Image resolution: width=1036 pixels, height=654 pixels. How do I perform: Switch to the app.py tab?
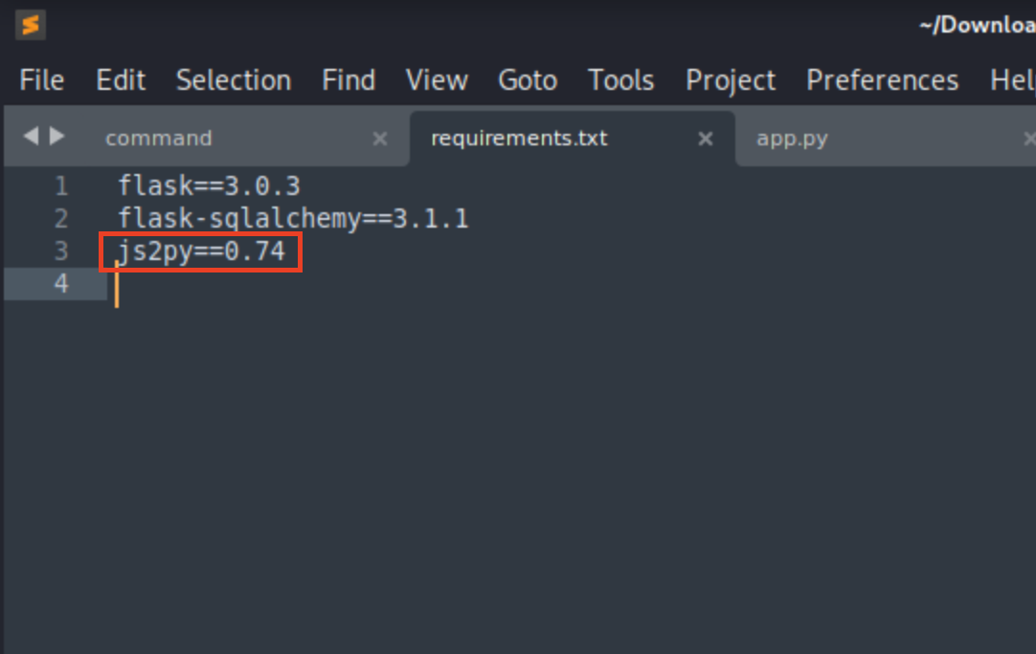pyautogui.click(x=792, y=138)
